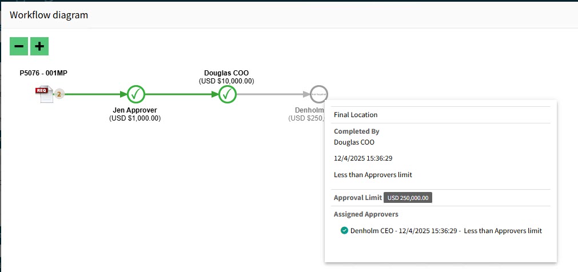578x272 pixels.
Task: Click the grey pending Denholm workflow node
Action: (318, 94)
